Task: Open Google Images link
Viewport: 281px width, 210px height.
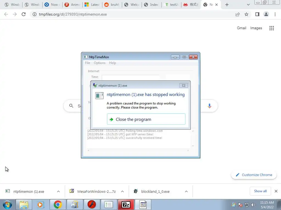Action: click(256, 28)
